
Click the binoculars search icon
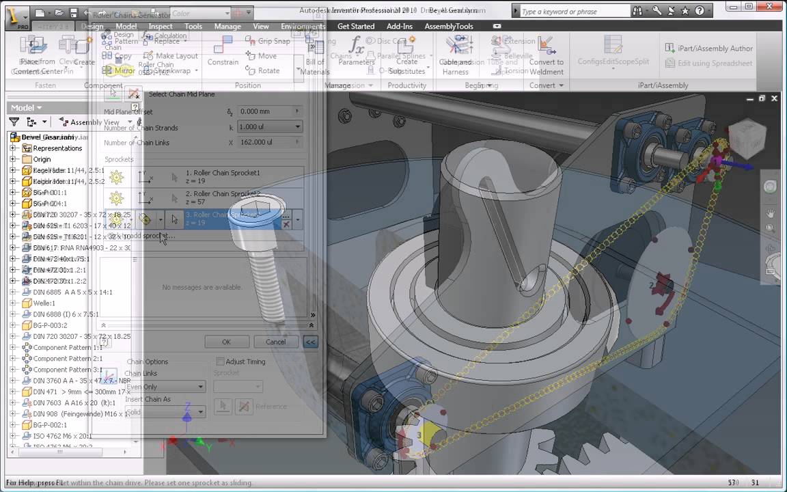(638, 11)
